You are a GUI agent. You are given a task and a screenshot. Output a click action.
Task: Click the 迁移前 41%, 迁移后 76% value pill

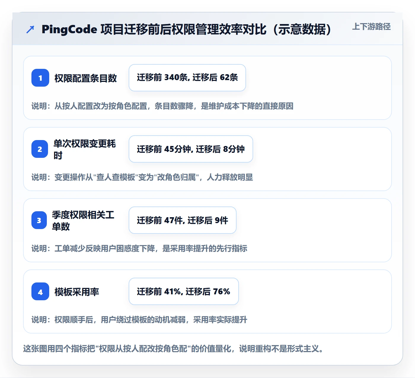tap(184, 291)
